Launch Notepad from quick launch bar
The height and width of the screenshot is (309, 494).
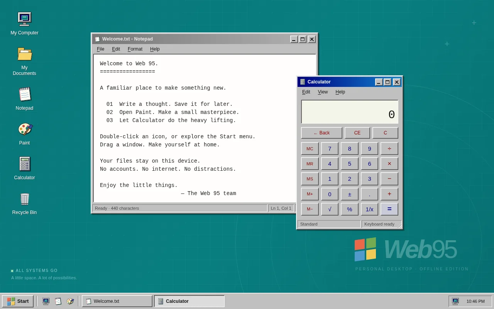(x=58, y=301)
